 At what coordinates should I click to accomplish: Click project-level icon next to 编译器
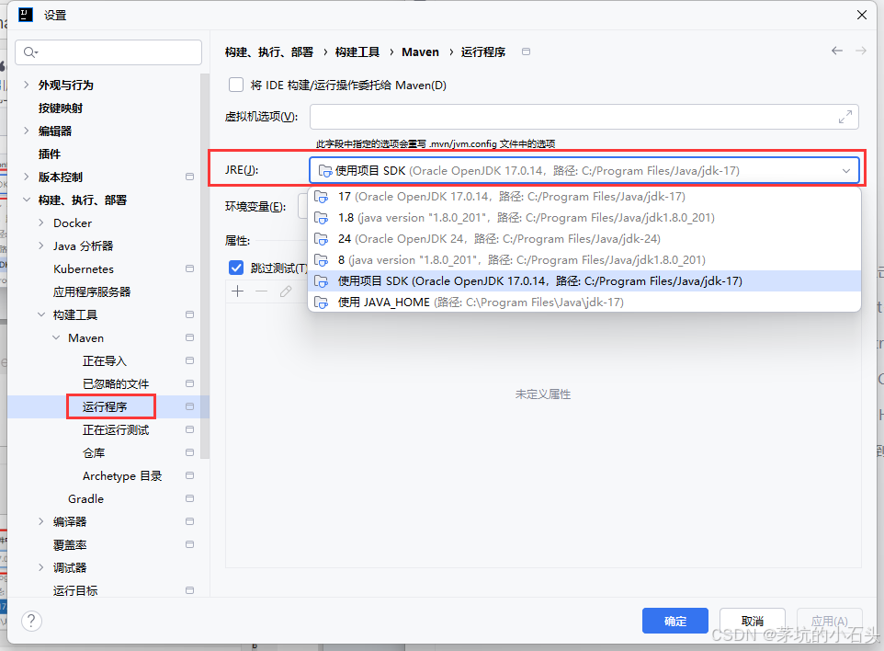189,521
